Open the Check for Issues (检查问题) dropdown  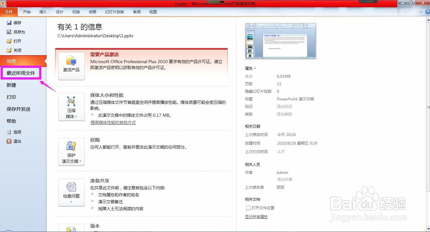[x=71, y=193]
